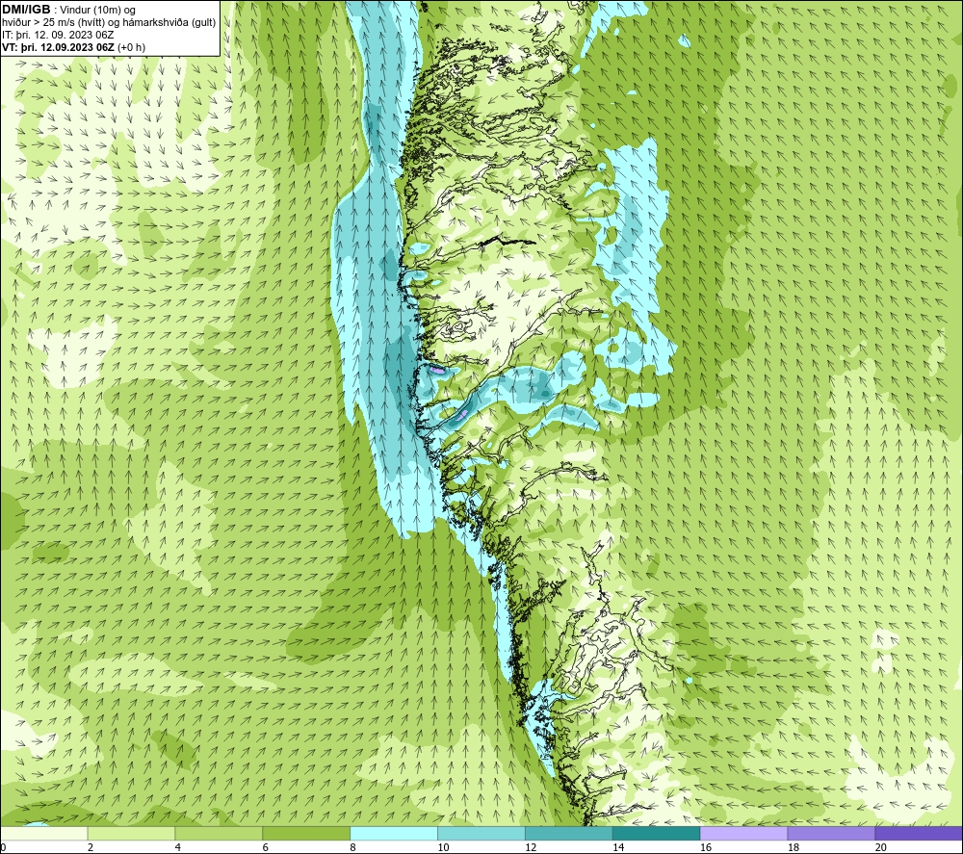The image size is (963, 854).
Task: Click the 18–20 m/s purple legend swatch
Action: pyautogui.click(x=832, y=833)
